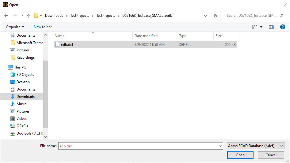The image size is (290, 163).
Task: Expand the address bar history dropdown
Action: tap(205, 16)
